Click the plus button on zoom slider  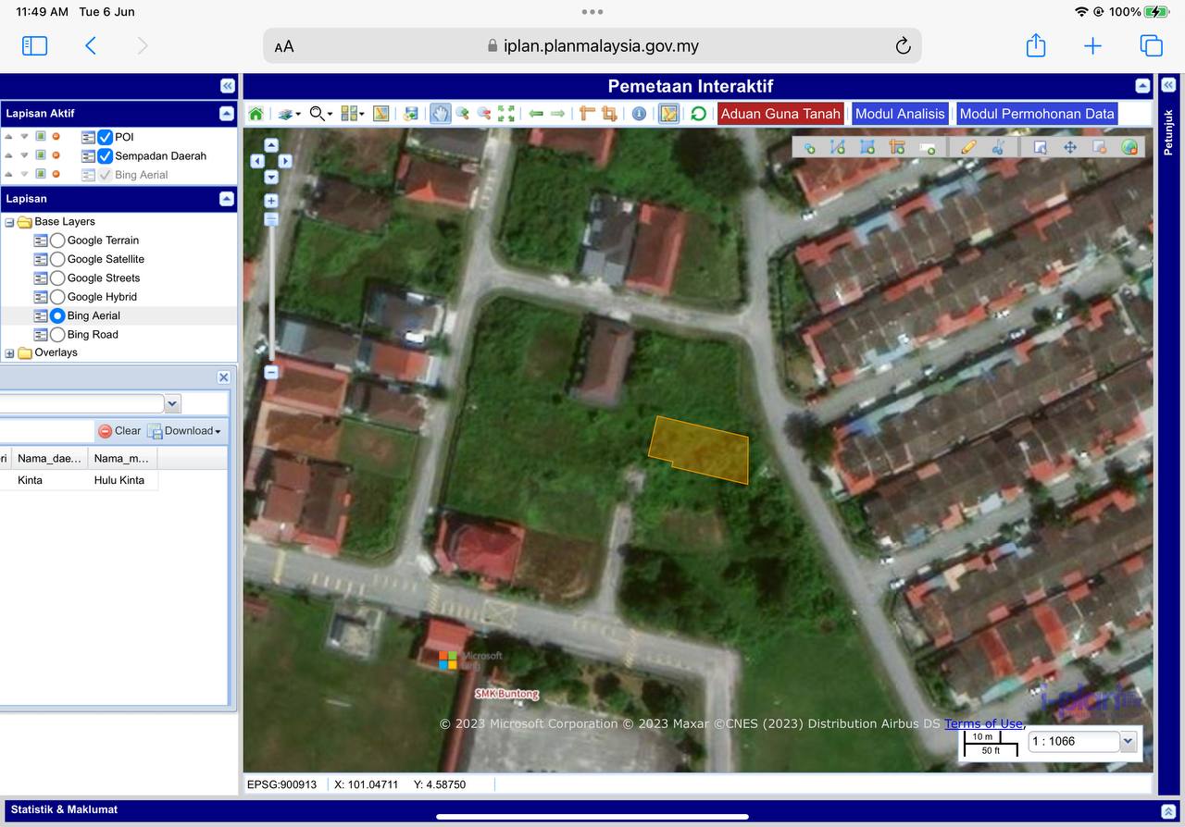[271, 201]
